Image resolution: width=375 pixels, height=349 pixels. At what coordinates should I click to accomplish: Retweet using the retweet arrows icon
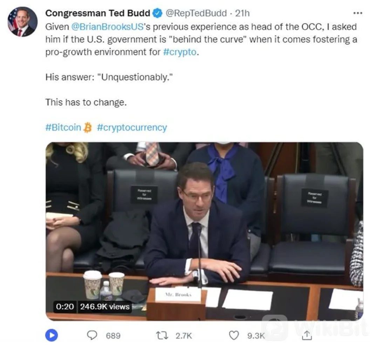point(162,335)
